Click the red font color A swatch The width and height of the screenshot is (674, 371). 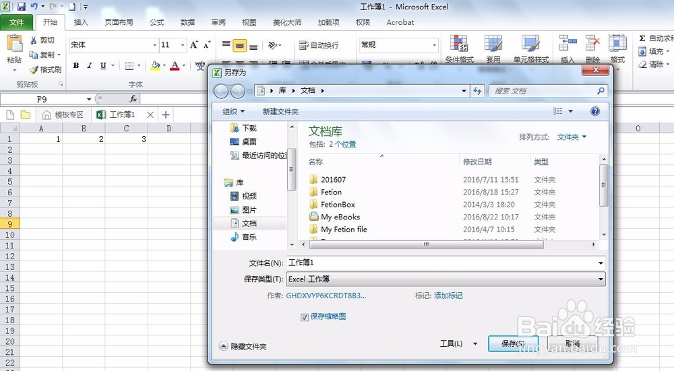pyautogui.click(x=175, y=66)
